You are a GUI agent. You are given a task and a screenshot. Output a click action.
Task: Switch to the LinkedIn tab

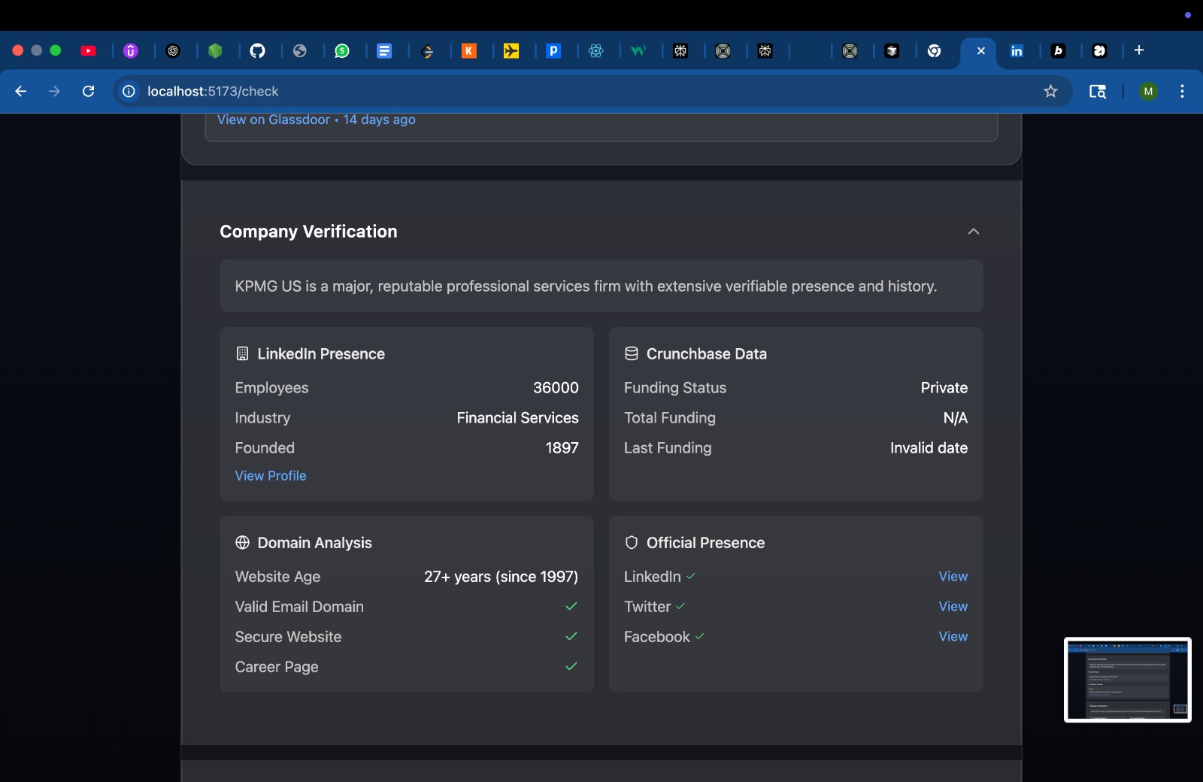(1017, 51)
